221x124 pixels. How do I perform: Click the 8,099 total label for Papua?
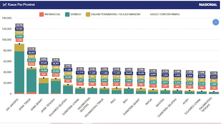click(x=153, y=74)
